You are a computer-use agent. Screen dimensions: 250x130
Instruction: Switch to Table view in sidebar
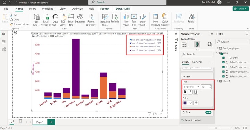(3, 42)
